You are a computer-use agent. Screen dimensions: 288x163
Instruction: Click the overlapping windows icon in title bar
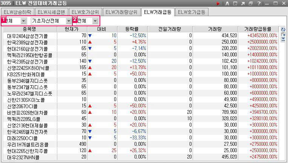(x=251, y=3)
